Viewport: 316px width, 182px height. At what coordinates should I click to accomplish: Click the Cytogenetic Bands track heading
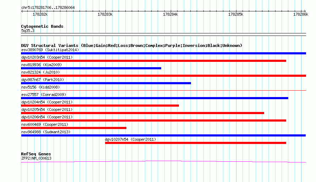point(42,26)
